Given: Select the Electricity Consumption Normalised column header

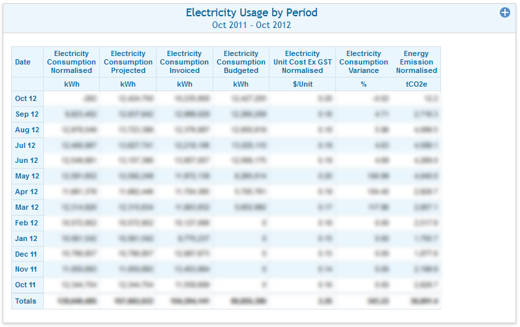Looking at the screenshot, I should (72, 62).
